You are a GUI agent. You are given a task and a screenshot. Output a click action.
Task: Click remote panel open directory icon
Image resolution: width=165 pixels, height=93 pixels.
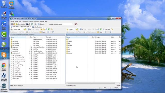click(x=77, y=29)
